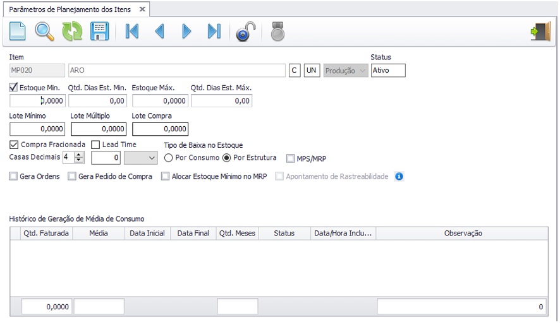Screen dimensions: 560x327
Task: Click the blue info icon beside Rastreabilidade
Action: point(399,177)
